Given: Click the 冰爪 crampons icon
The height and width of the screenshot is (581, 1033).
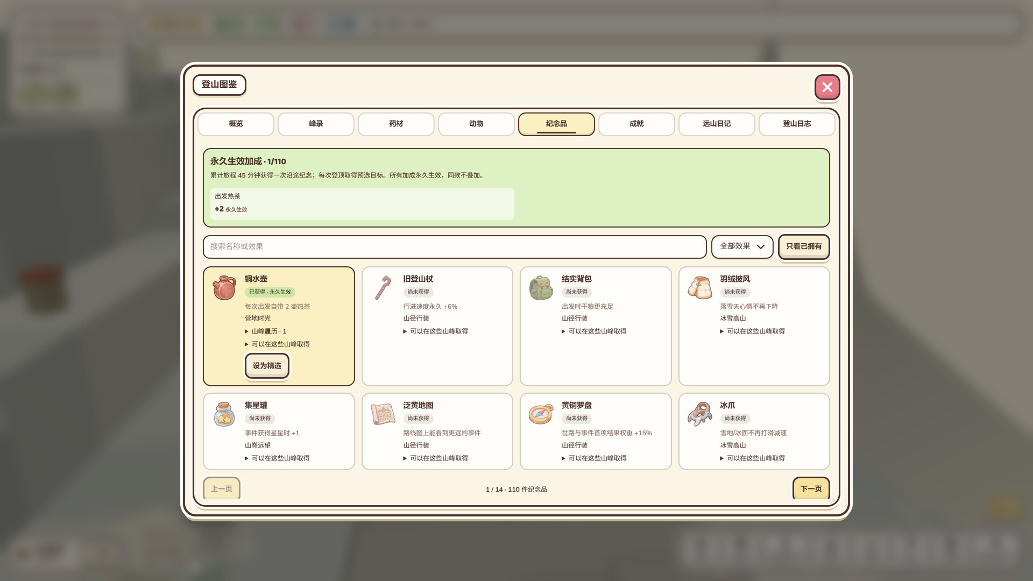Looking at the screenshot, I should [x=700, y=414].
